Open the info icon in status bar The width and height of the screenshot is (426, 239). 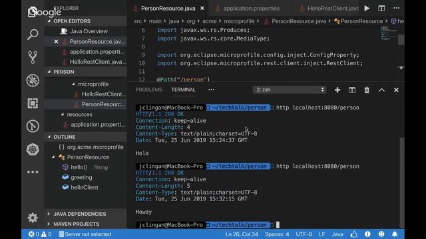(367, 234)
